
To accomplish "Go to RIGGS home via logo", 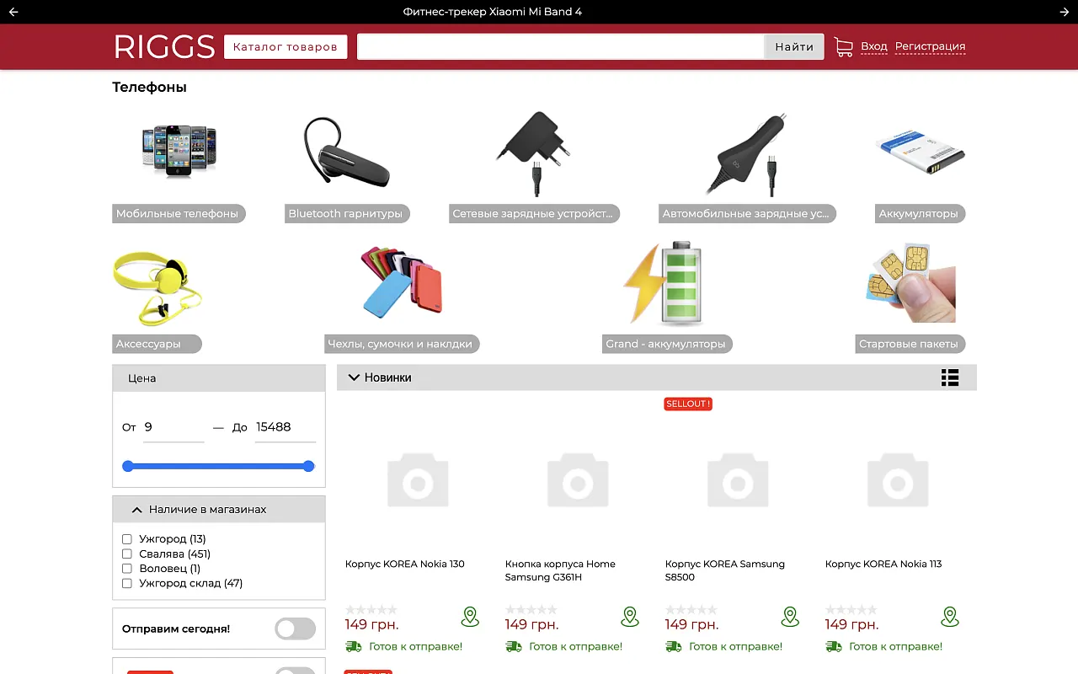I will (164, 47).
